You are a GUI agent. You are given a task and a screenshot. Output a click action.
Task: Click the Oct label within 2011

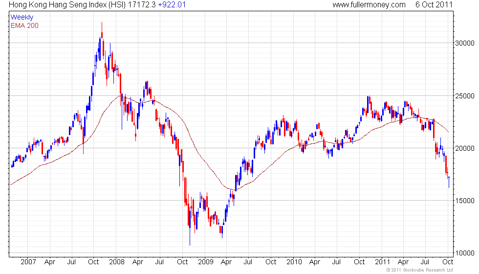[448, 262]
